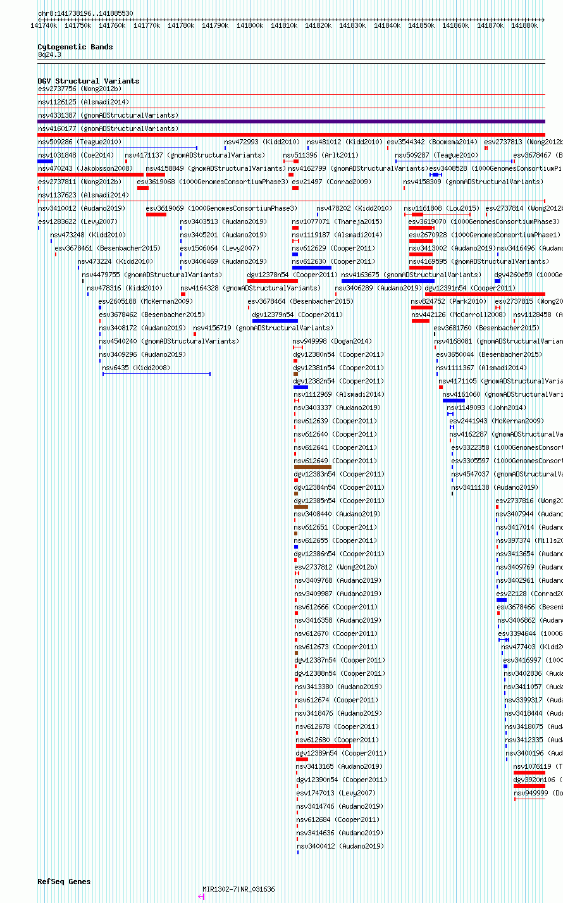Click the RefSeq Genes track title

64,881
